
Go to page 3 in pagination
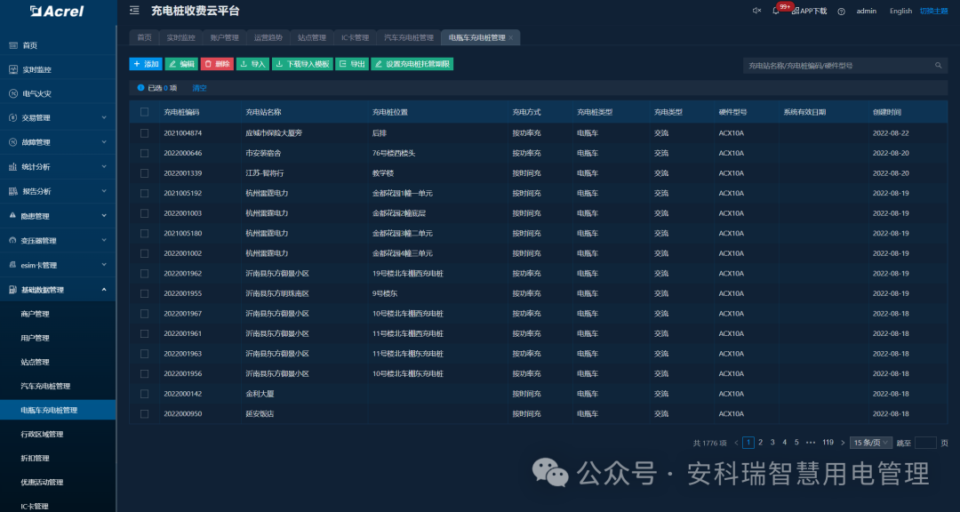click(772, 442)
